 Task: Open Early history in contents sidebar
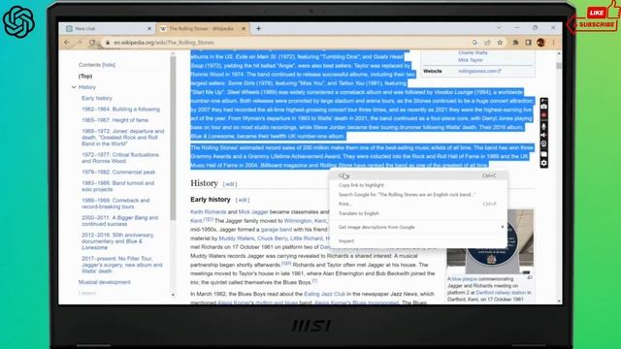click(x=97, y=98)
